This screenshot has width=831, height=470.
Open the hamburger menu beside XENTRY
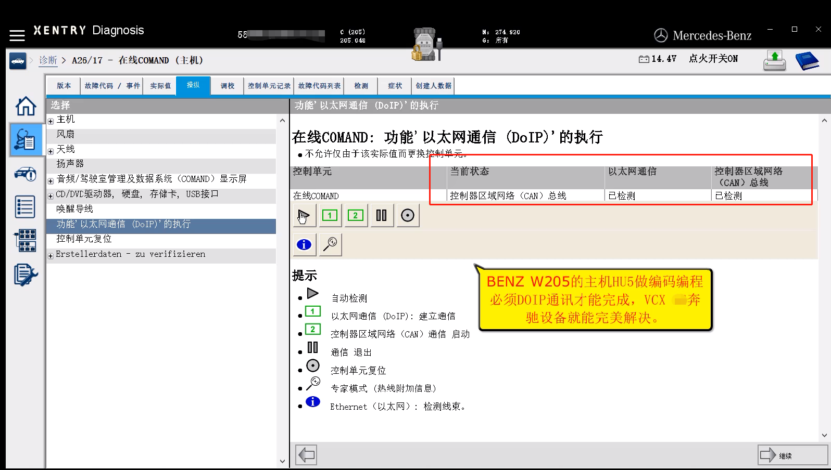17,35
